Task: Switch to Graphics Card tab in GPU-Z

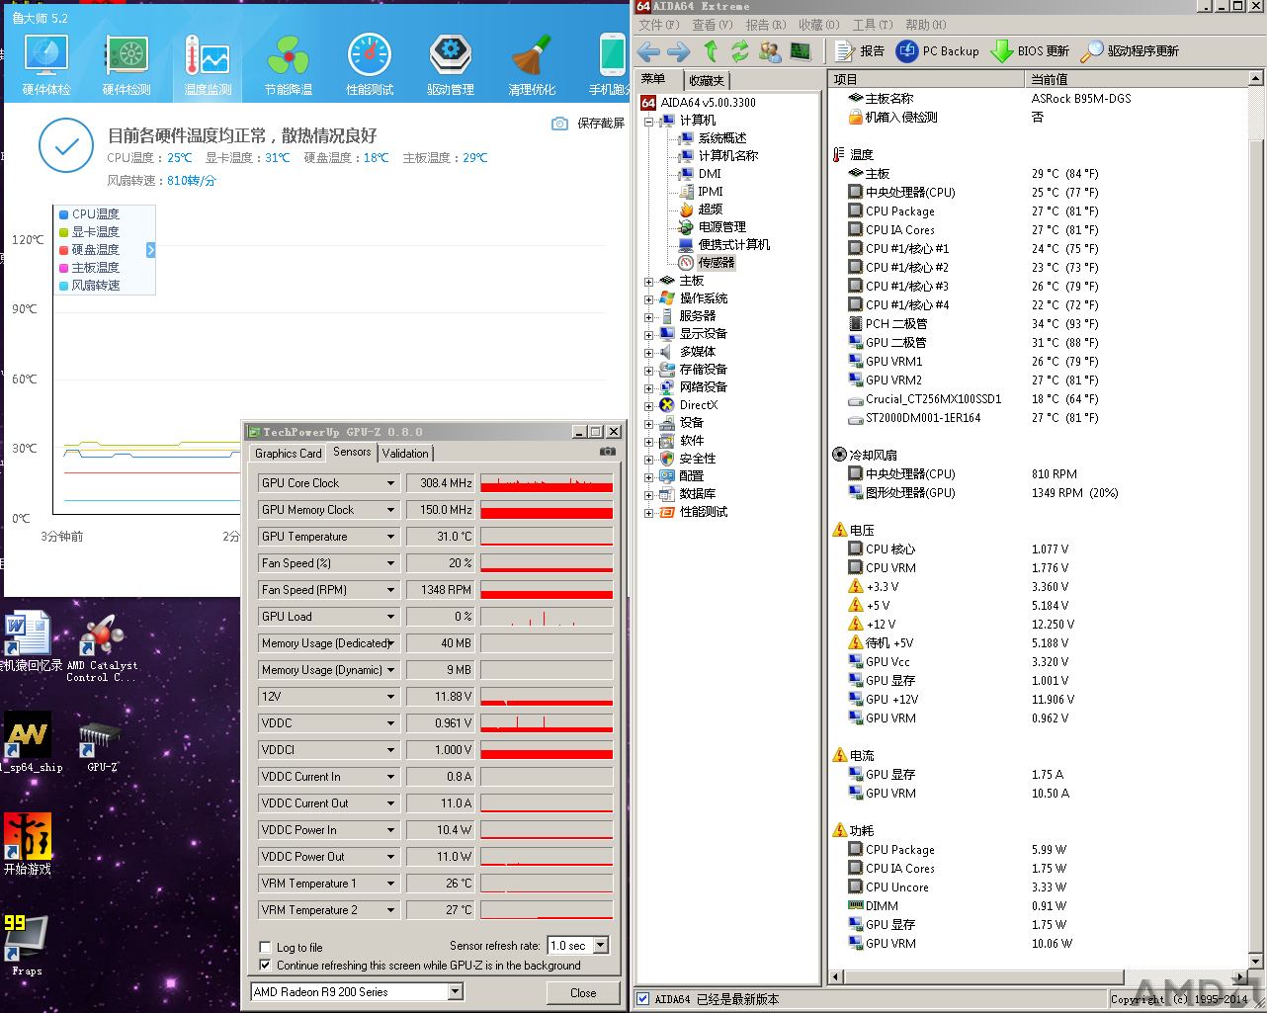Action: coord(288,453)
